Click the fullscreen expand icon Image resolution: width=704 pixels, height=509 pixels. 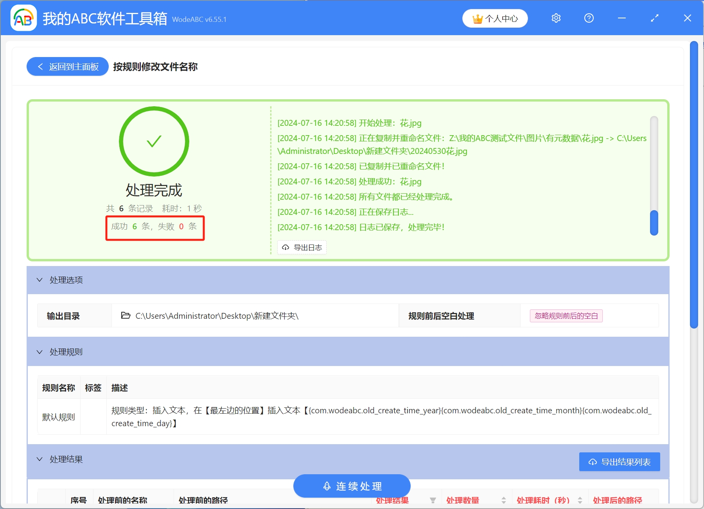[654, 18]
